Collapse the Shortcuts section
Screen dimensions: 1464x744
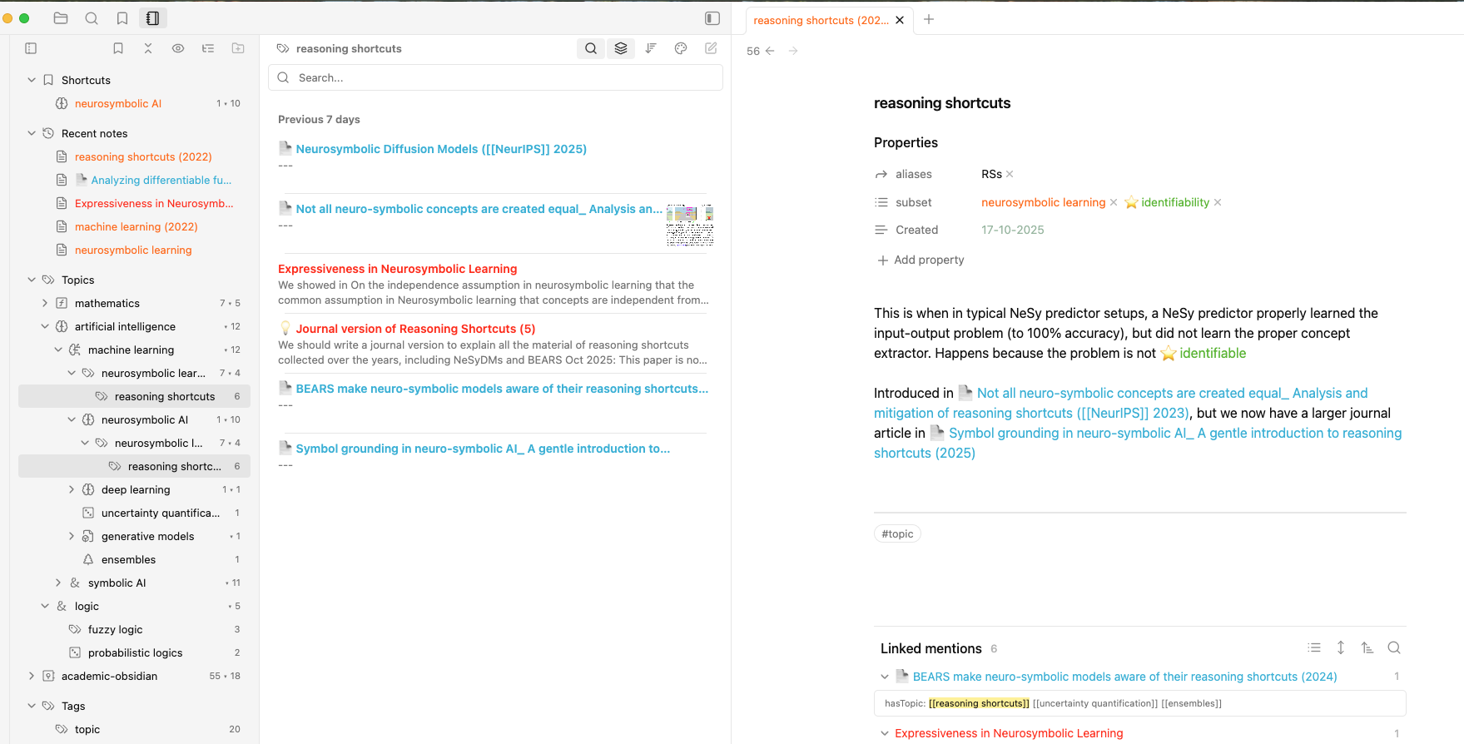click(x=32, y=80)
